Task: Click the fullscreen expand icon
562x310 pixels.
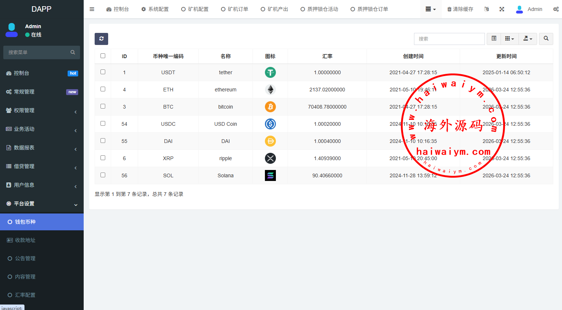Action: click(x=502, y=9)
